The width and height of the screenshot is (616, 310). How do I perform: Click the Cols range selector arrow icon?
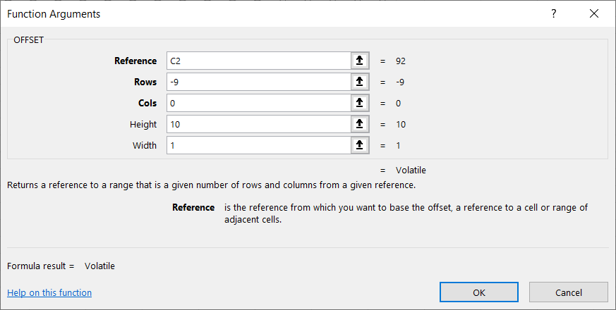359,103
